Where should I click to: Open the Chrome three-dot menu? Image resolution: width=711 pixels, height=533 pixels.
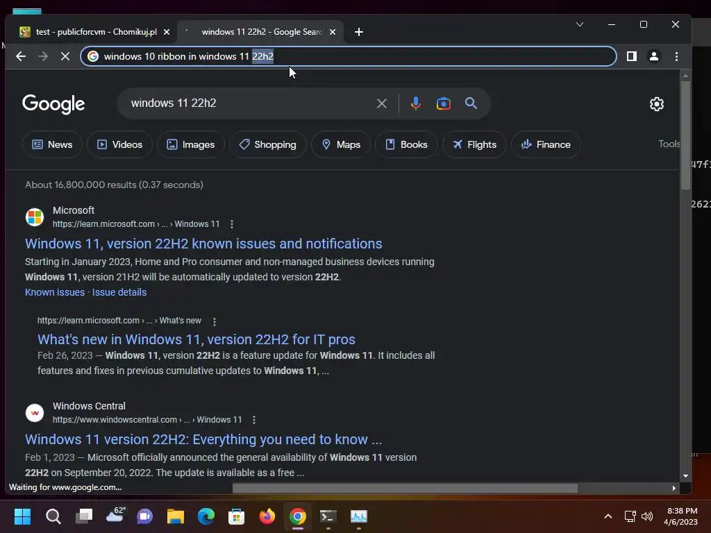tap(676, 56)
